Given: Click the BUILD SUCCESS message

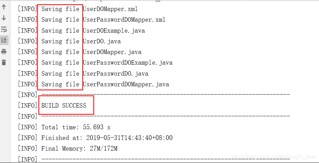Looking at the screenshot, I should 64,106.
